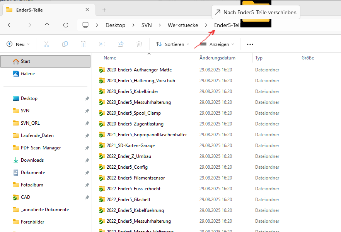
Task: Click the cut scissors icon in toolbar
Action: coord(46,44)
